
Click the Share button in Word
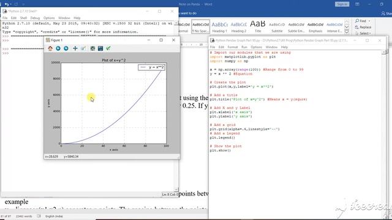(x=386, y=13)
